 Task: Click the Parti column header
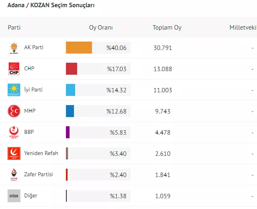click(14, 28)
